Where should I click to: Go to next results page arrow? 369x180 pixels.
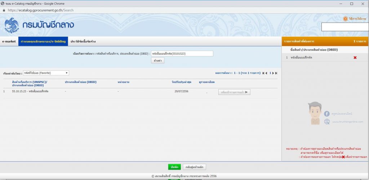pos(273,73)
